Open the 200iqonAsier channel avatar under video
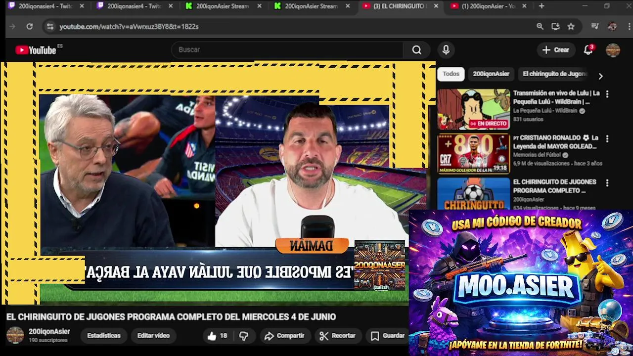Screen dimensions: 633x356 coord(15,335)
